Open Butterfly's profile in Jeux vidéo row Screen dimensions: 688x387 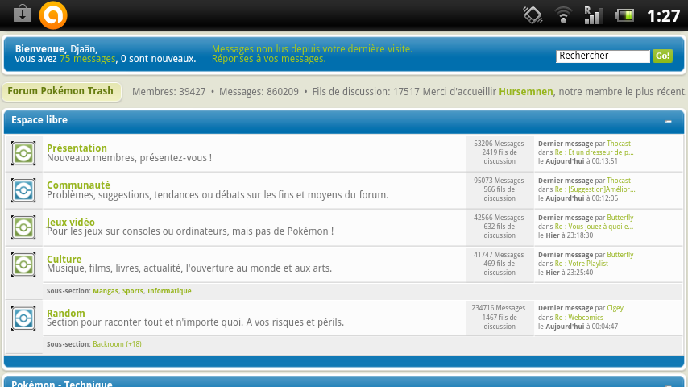[x=620, y=218]
